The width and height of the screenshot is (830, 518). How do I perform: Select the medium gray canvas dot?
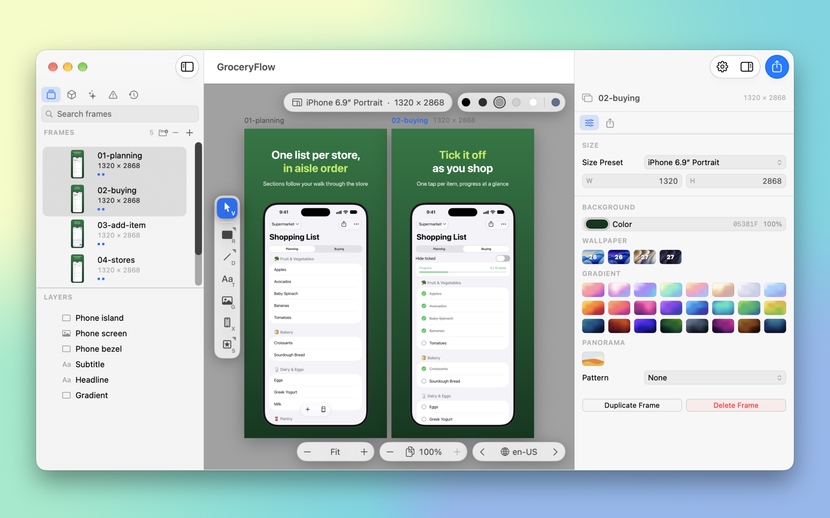(x=499, y=102)
